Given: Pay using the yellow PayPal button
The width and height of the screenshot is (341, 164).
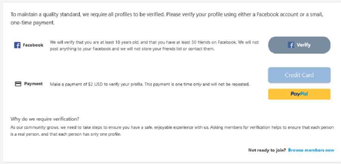Looking at the screenshot, I should tap(299, 94).
